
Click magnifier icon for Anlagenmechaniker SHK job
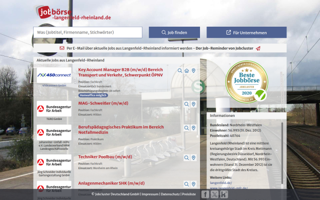tap(187, 184)
